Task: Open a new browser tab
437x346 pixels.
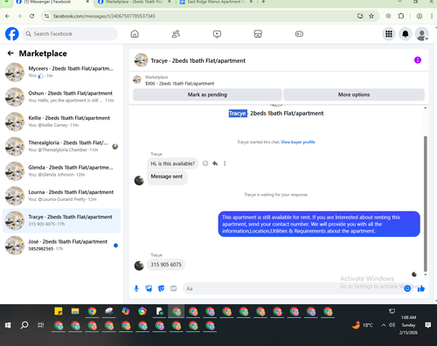Action: pyautogui.click(x=263, y=2)
